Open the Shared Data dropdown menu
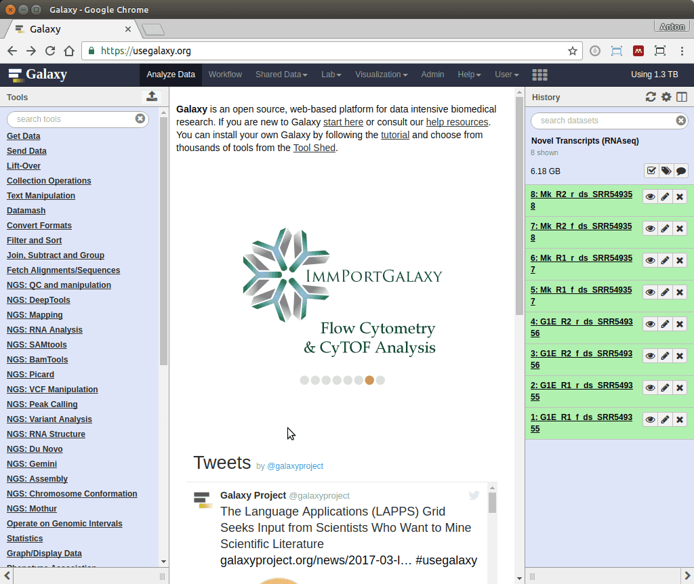The image size is (694, 584). click(x=281, y=75)
